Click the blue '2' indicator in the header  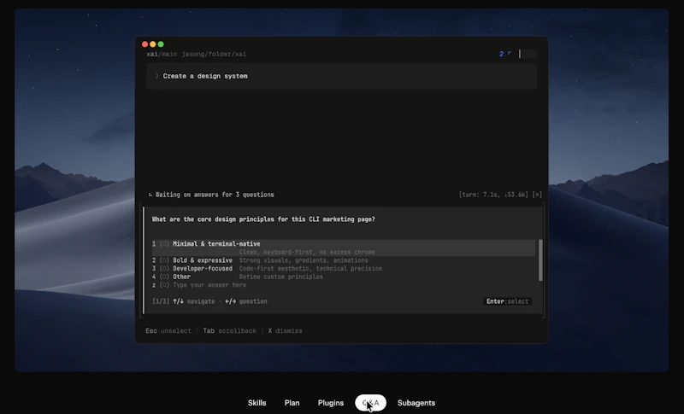[x=502, y=54]
